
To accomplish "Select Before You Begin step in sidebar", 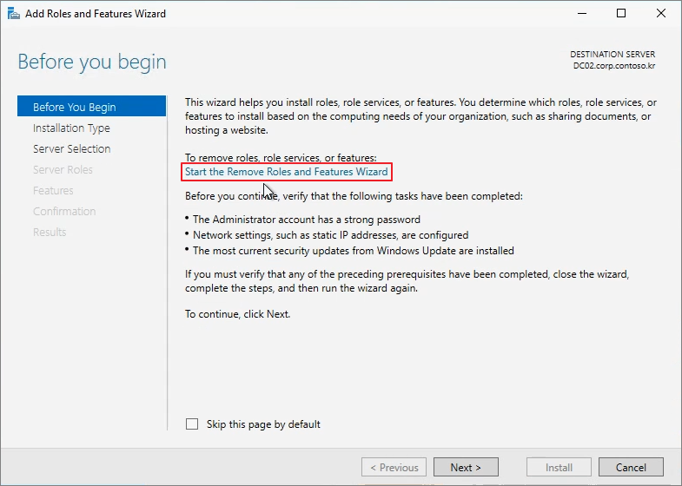I will [x=91, y=107].
